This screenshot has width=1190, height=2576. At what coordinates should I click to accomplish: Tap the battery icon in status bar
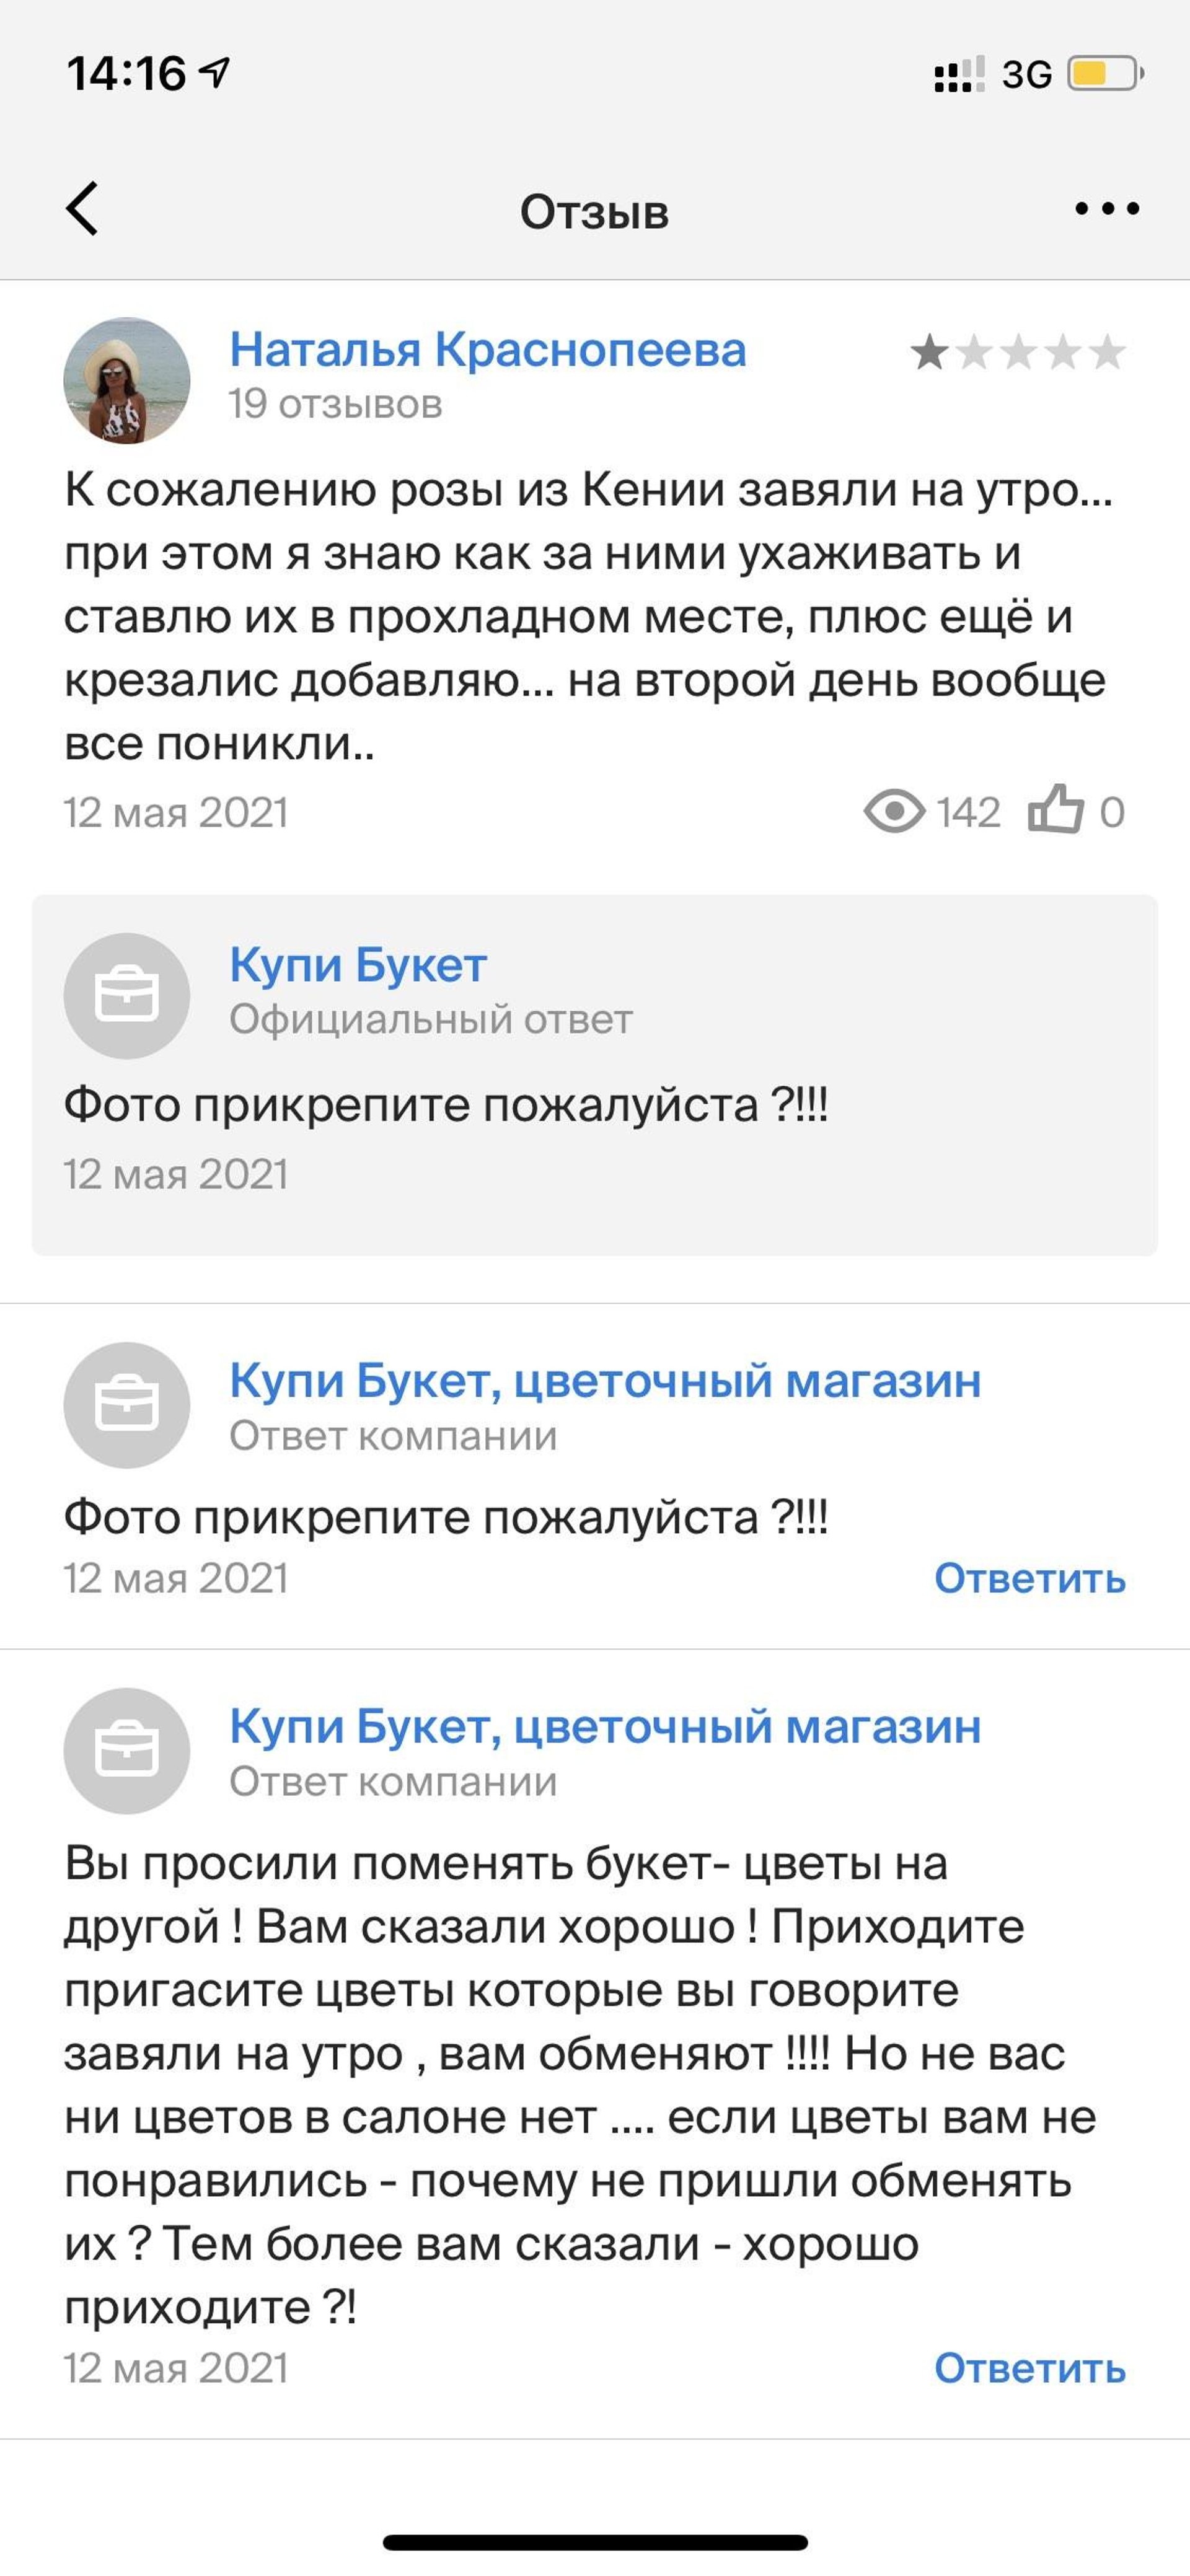(1104, 74)
